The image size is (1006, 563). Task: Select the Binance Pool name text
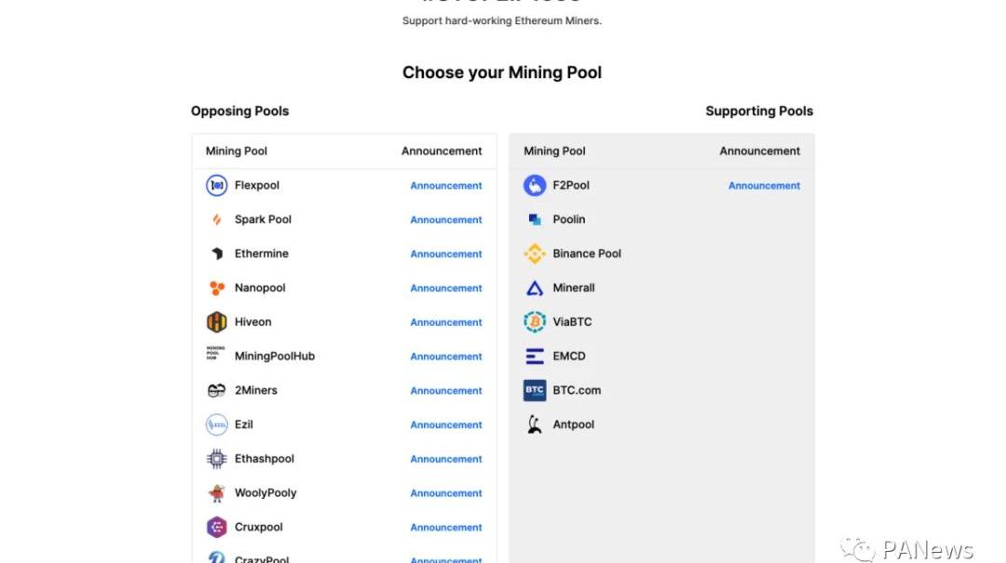[x=587, y=253]
